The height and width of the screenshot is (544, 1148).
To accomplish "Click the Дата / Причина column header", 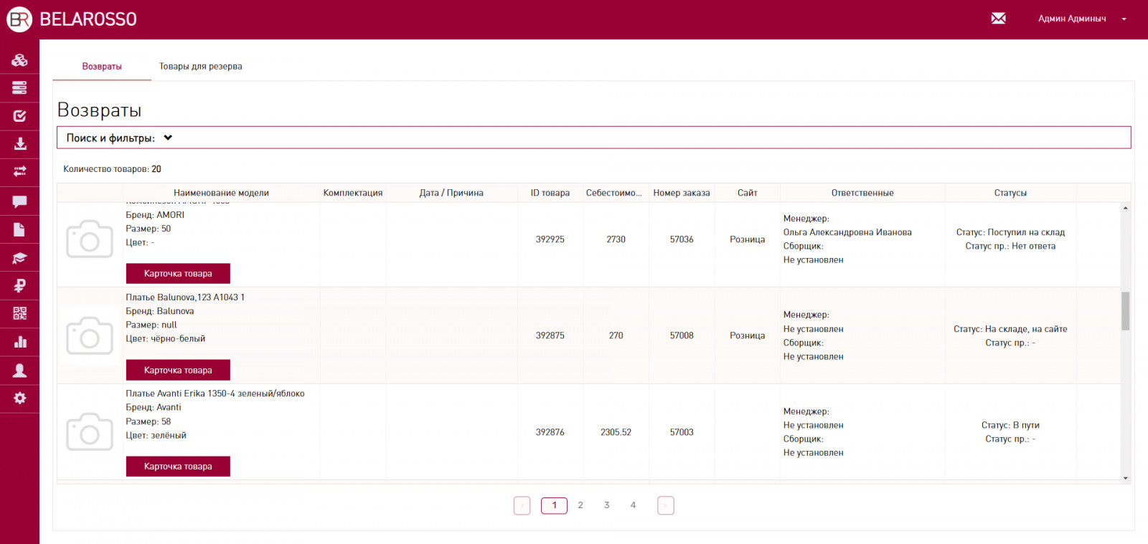I will (451, 193).
